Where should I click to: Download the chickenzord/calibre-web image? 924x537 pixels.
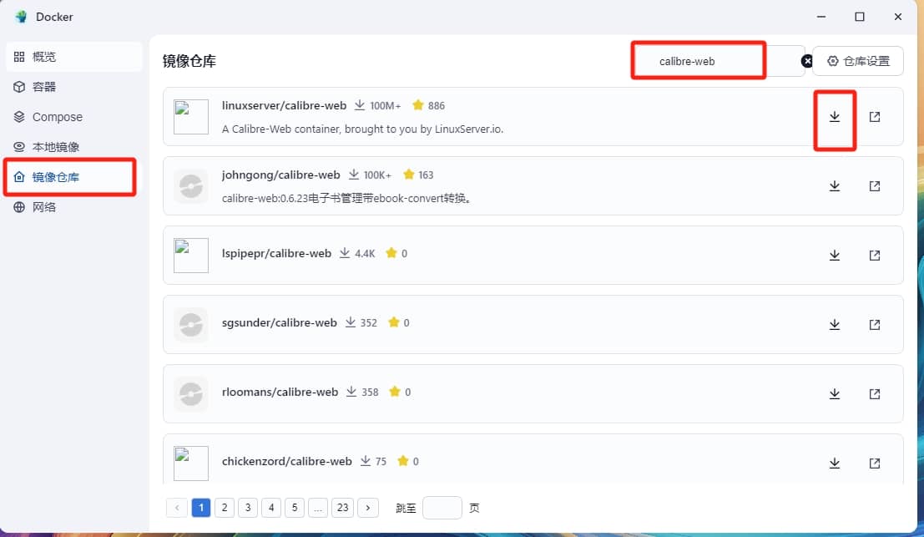point(835,464)
